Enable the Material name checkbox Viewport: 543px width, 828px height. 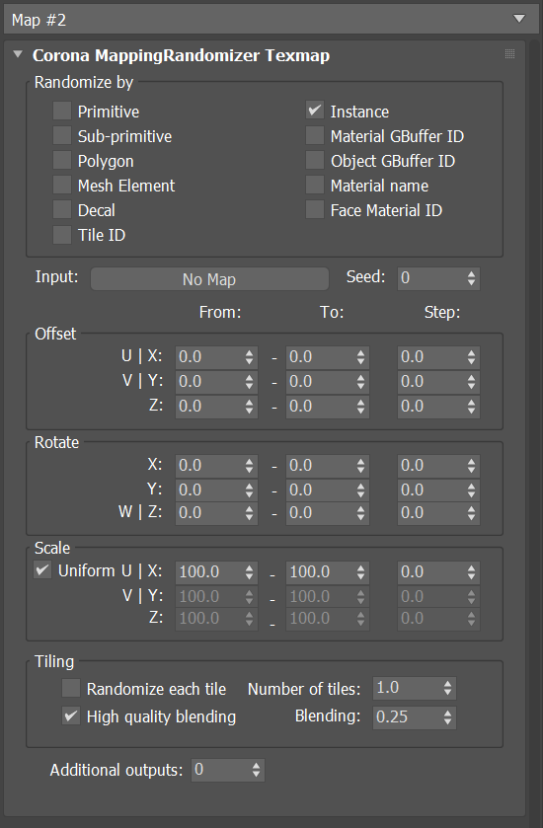[315, 186]
